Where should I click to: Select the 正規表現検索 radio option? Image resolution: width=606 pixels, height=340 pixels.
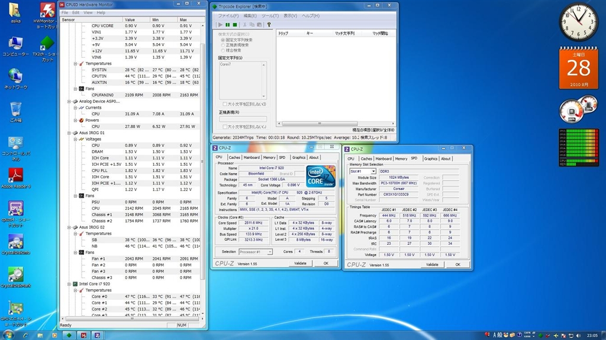(223, 45)
